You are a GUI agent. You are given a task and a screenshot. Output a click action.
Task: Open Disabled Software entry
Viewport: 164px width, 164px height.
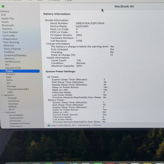pyautogui.click(x=20, y=123)
